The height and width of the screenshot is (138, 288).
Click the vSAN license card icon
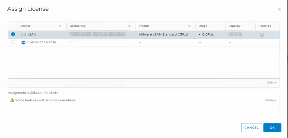click(24, 34)
